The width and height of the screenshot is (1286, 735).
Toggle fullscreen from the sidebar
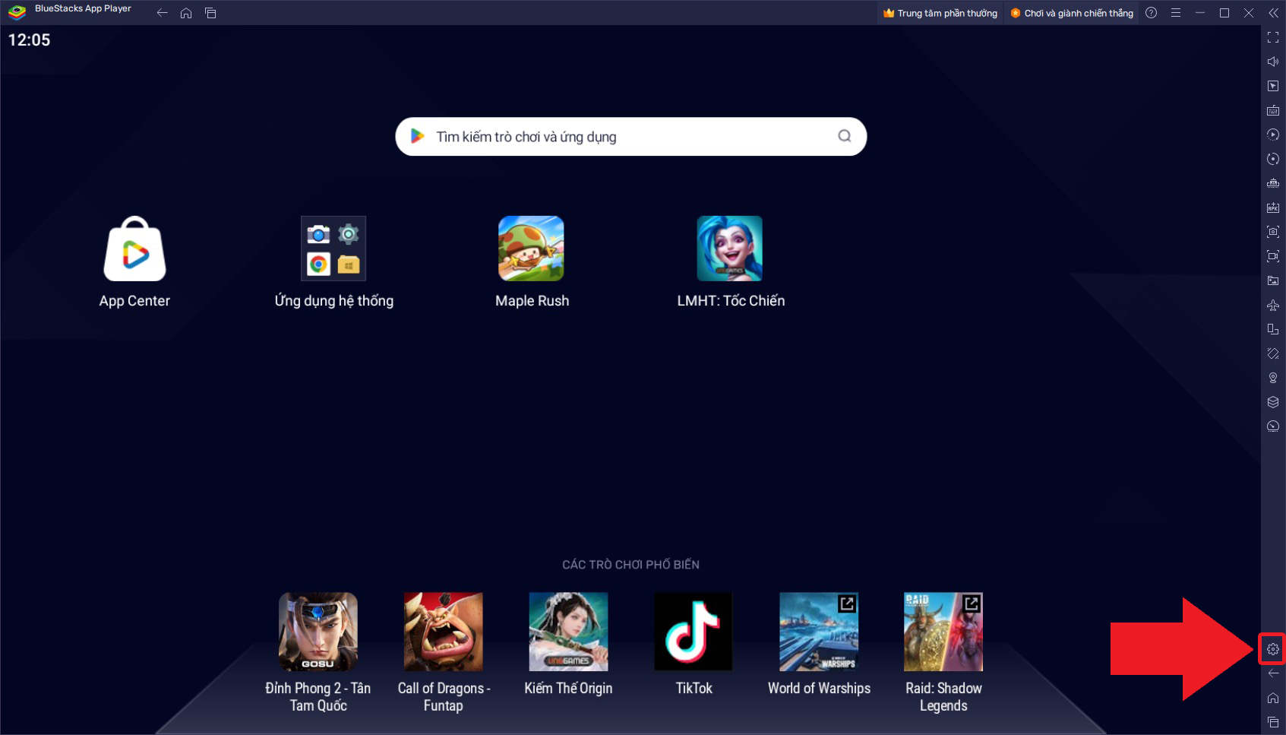1273,37
